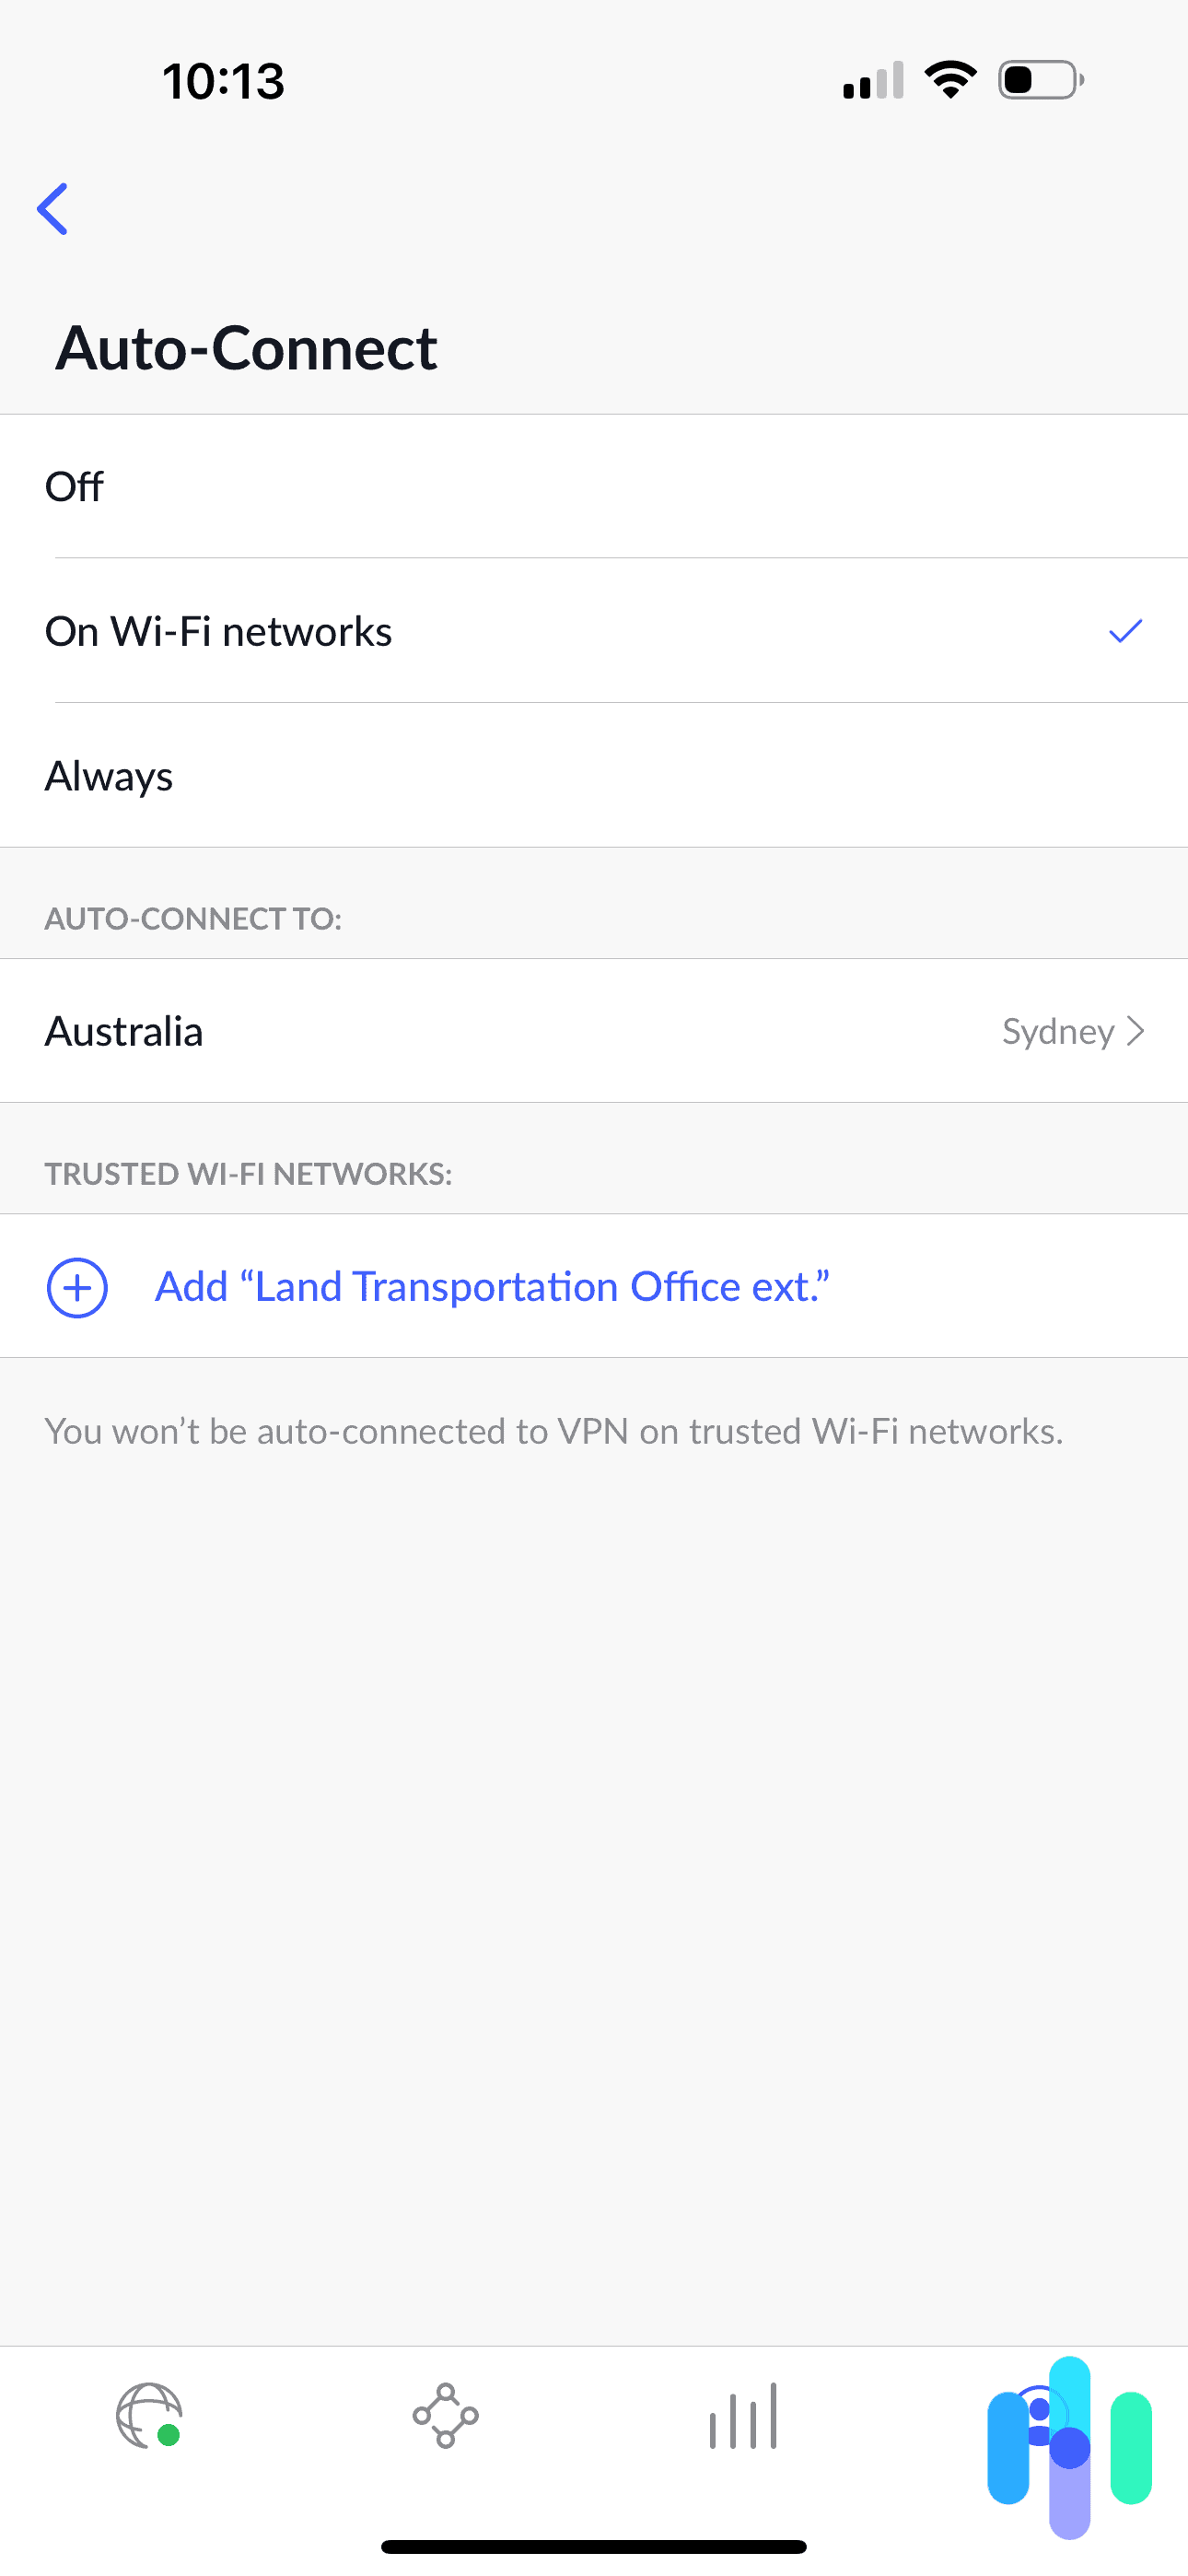Tap the plus icon to add trusted network

pyautogui.click(x=78, y=1287)
